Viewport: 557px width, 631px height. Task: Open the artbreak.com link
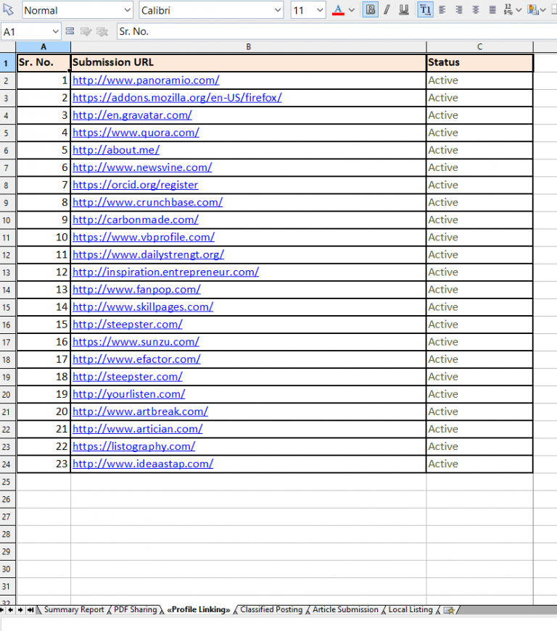(x=140, y=411)
